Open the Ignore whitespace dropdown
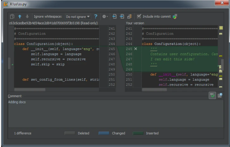 [78, 17]
